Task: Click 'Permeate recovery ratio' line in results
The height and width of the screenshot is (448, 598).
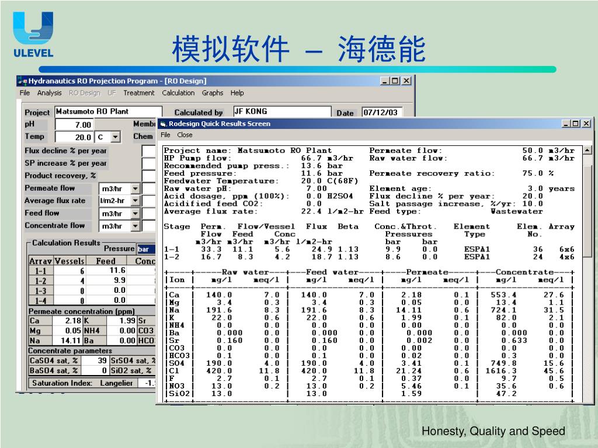Action: [x=461, y=173]
